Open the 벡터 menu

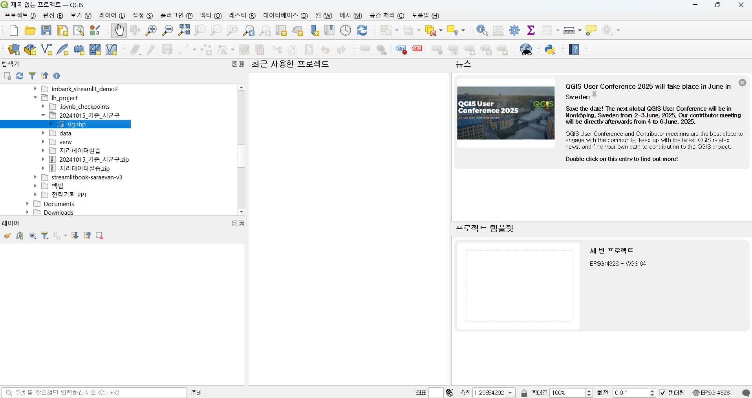click(x=210, y=15)
